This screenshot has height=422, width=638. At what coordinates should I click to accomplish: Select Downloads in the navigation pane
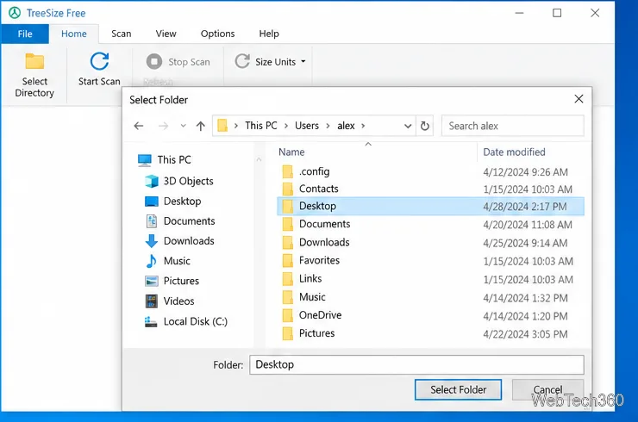(x=179, y=241)
